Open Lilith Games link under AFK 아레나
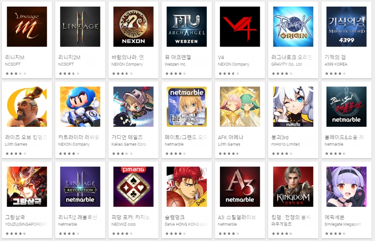This screenshot has width=375, height=241. [229, 144]
